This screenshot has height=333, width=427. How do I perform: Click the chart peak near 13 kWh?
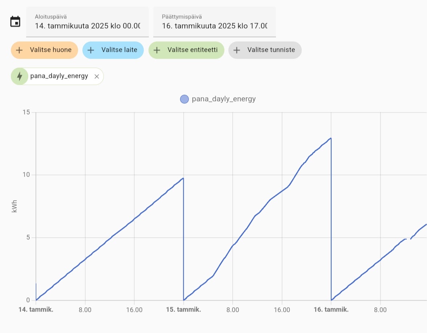pos(330,138)
